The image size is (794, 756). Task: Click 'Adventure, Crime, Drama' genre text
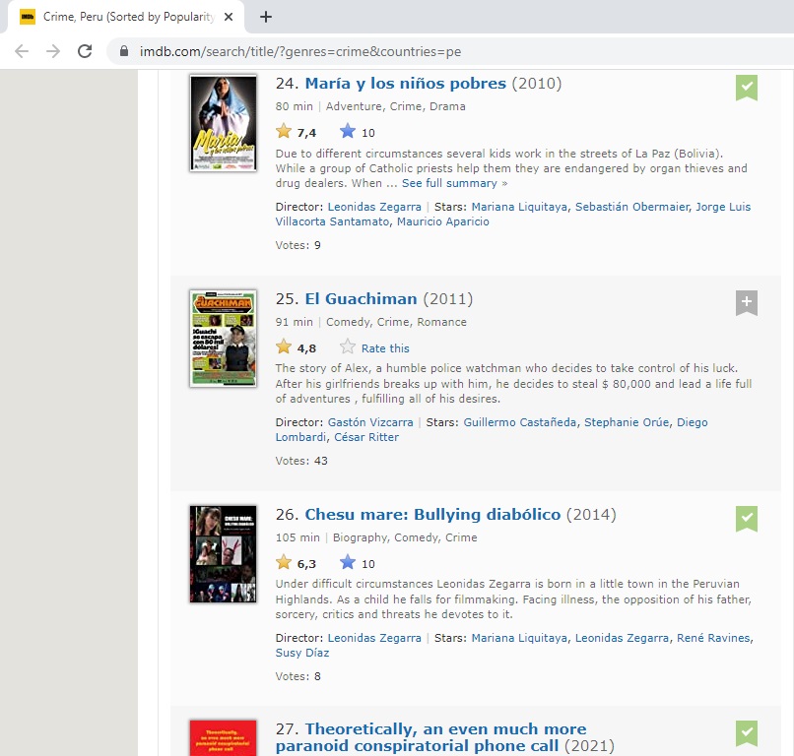point(395,106)
